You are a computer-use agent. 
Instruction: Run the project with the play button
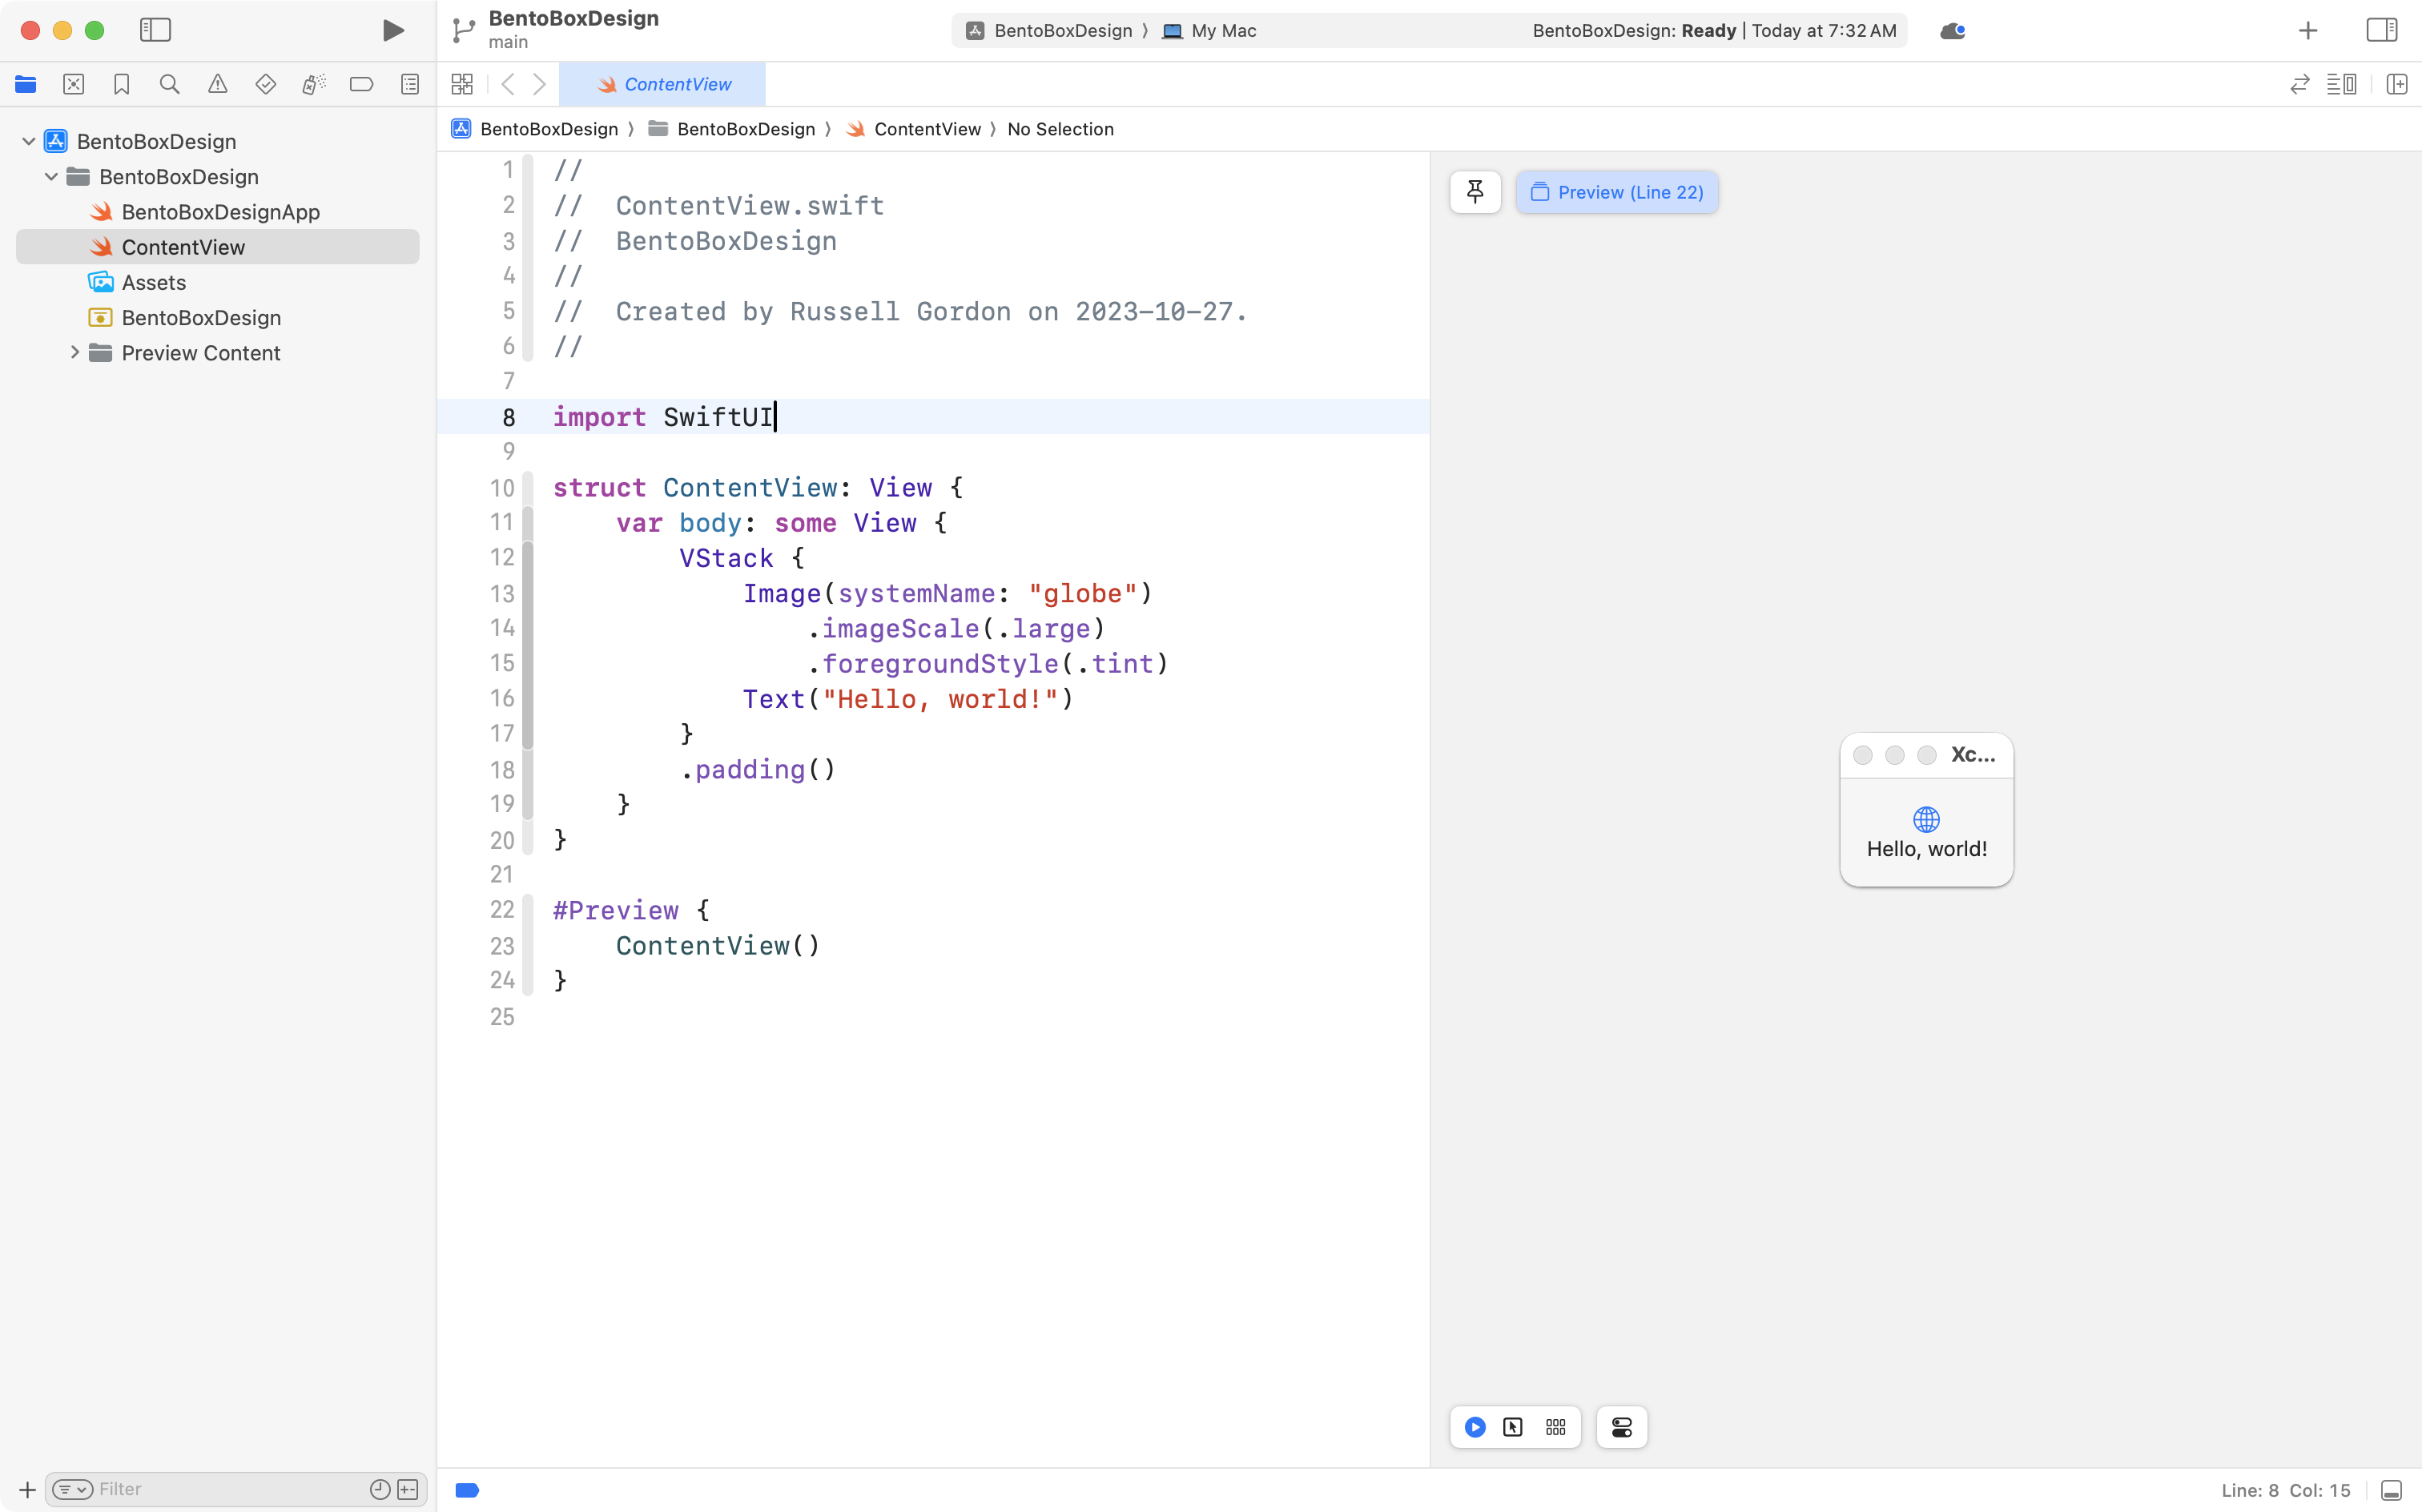click(x=393, y=30)
